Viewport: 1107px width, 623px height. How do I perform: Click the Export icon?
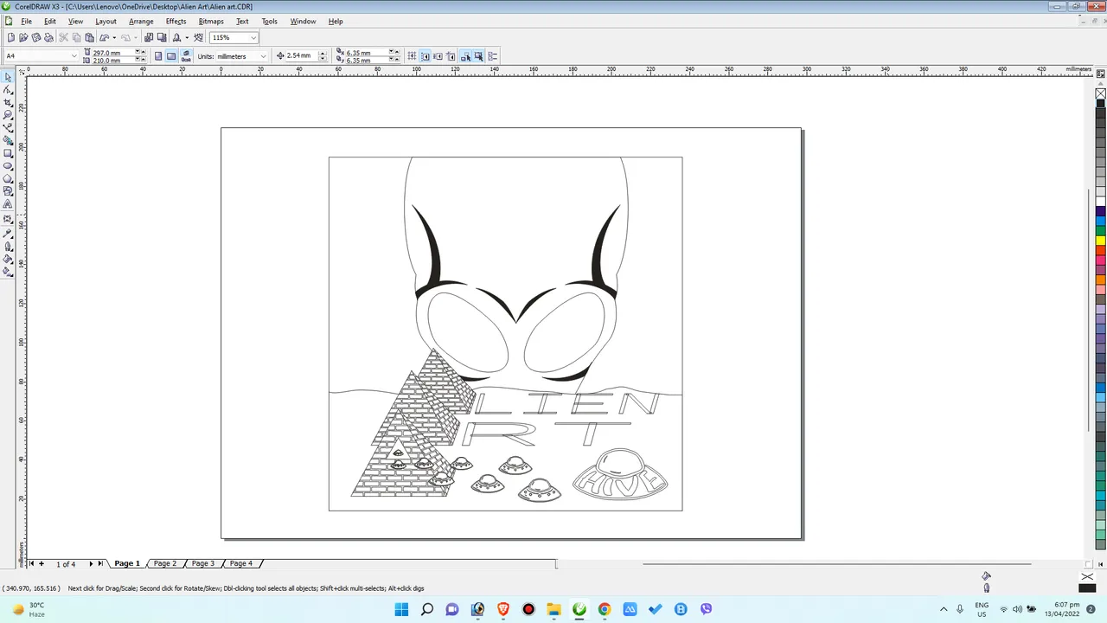coord(162,37)
